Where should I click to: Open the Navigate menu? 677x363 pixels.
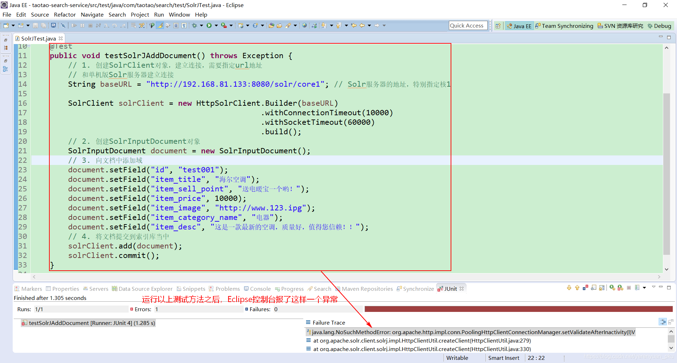coord(92,14)
